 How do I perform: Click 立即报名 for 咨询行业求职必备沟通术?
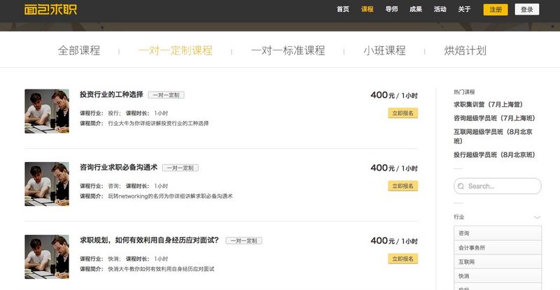(x=402, y=186)
